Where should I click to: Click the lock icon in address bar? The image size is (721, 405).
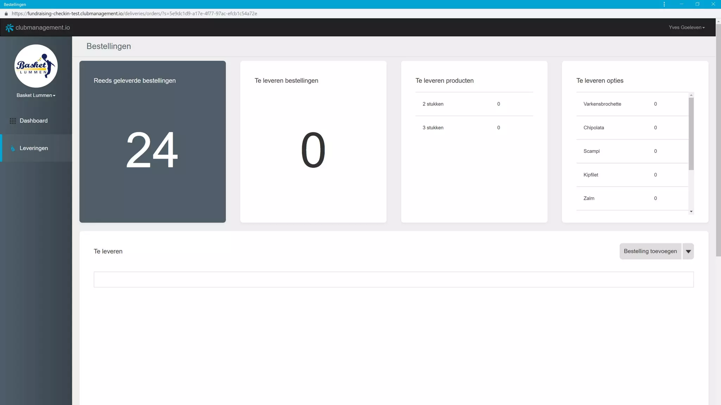click(x=6, y=14)
